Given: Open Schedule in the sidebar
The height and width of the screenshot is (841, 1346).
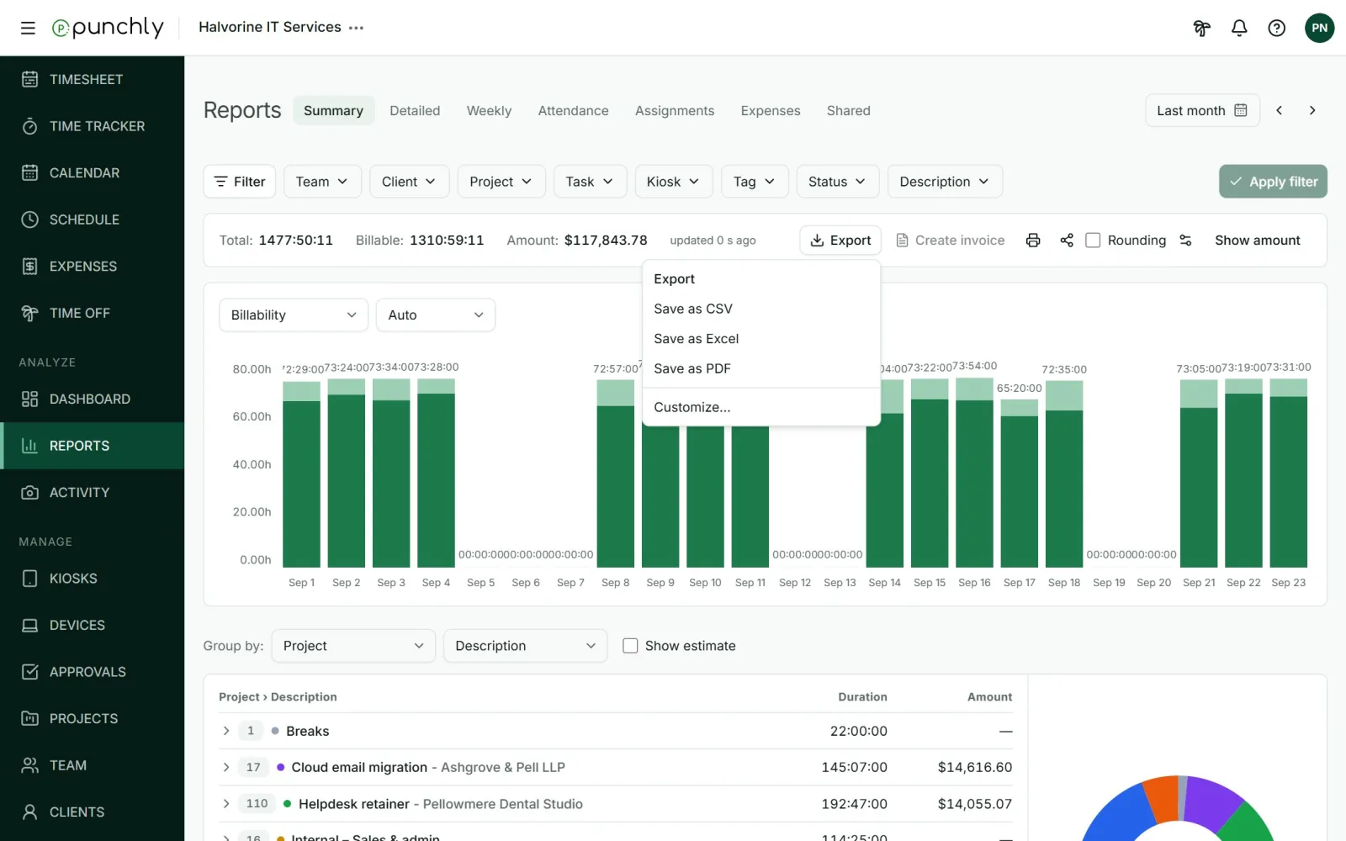Looking at the screenshot, I should coord(93,220).
